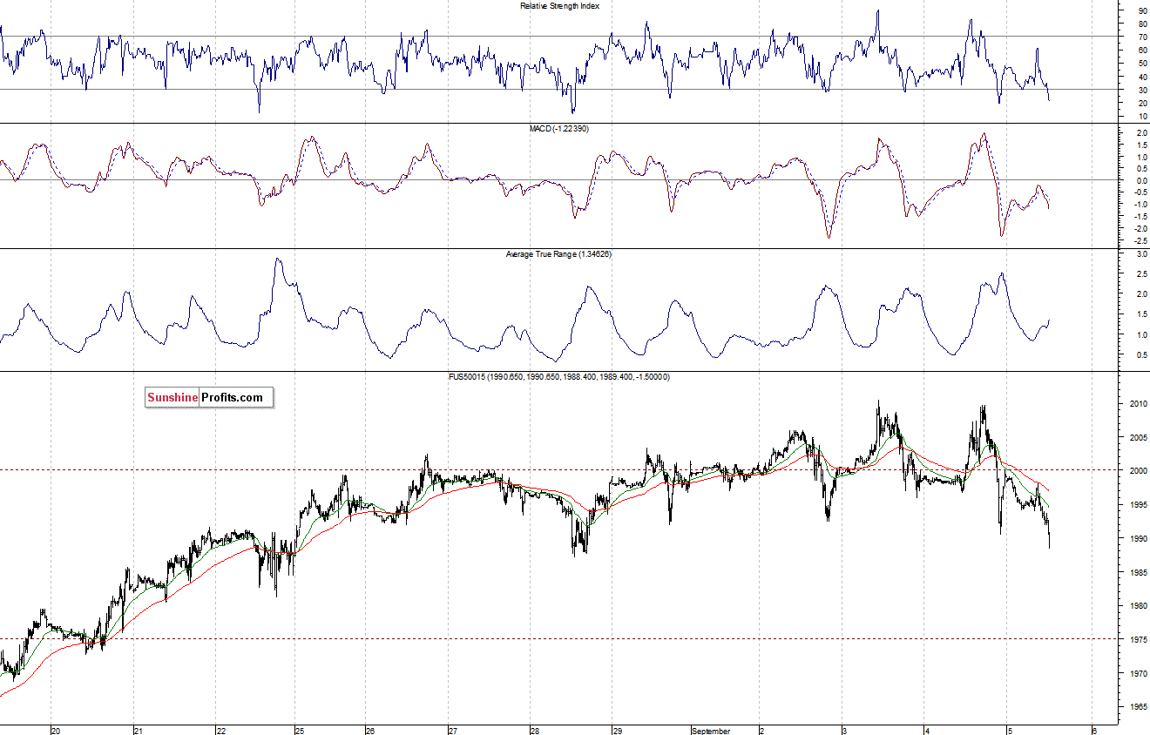
Task: Select date axis label "29"
Action: [617, 731]
